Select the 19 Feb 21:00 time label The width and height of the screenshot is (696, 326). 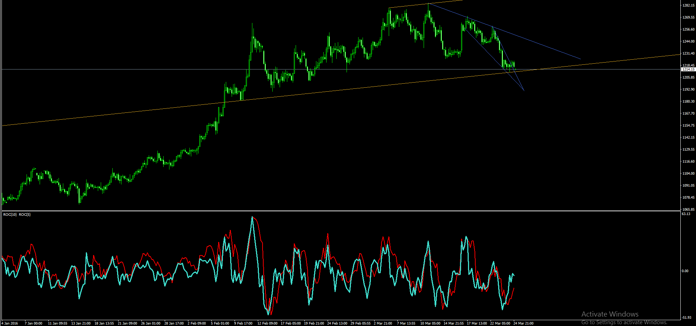click(314, 323)
